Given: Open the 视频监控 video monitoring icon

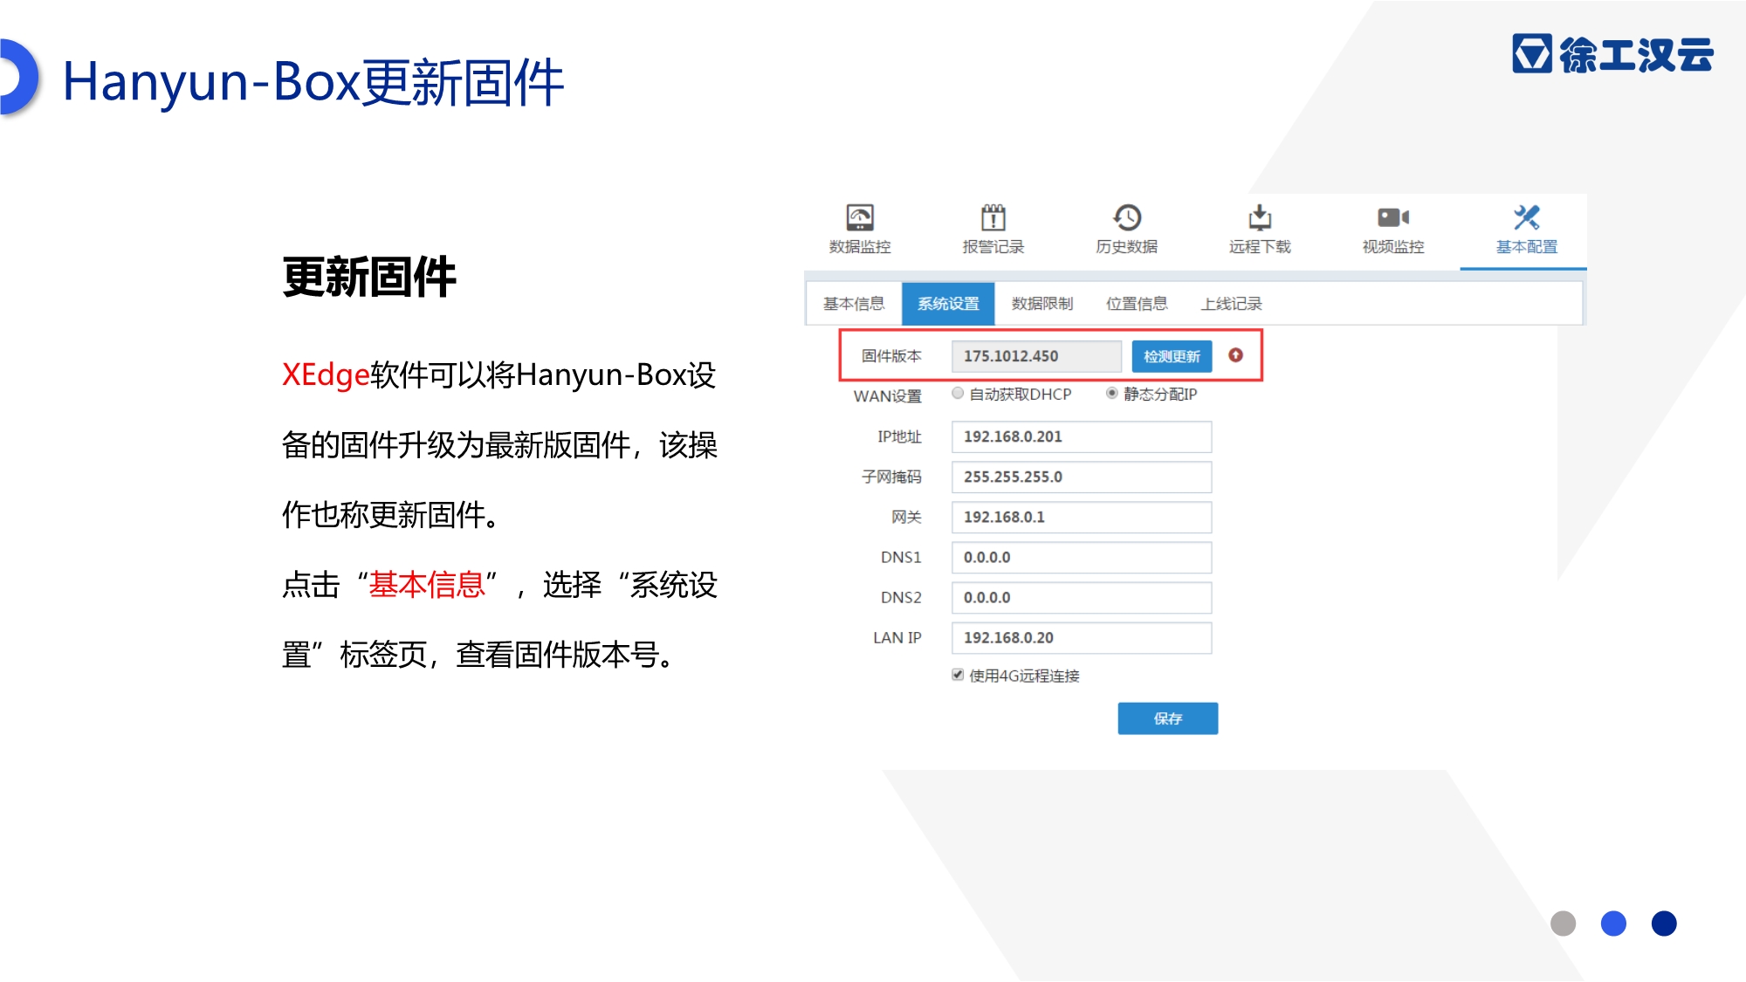Looking at the screenshot, I should tap(1393, 229).
